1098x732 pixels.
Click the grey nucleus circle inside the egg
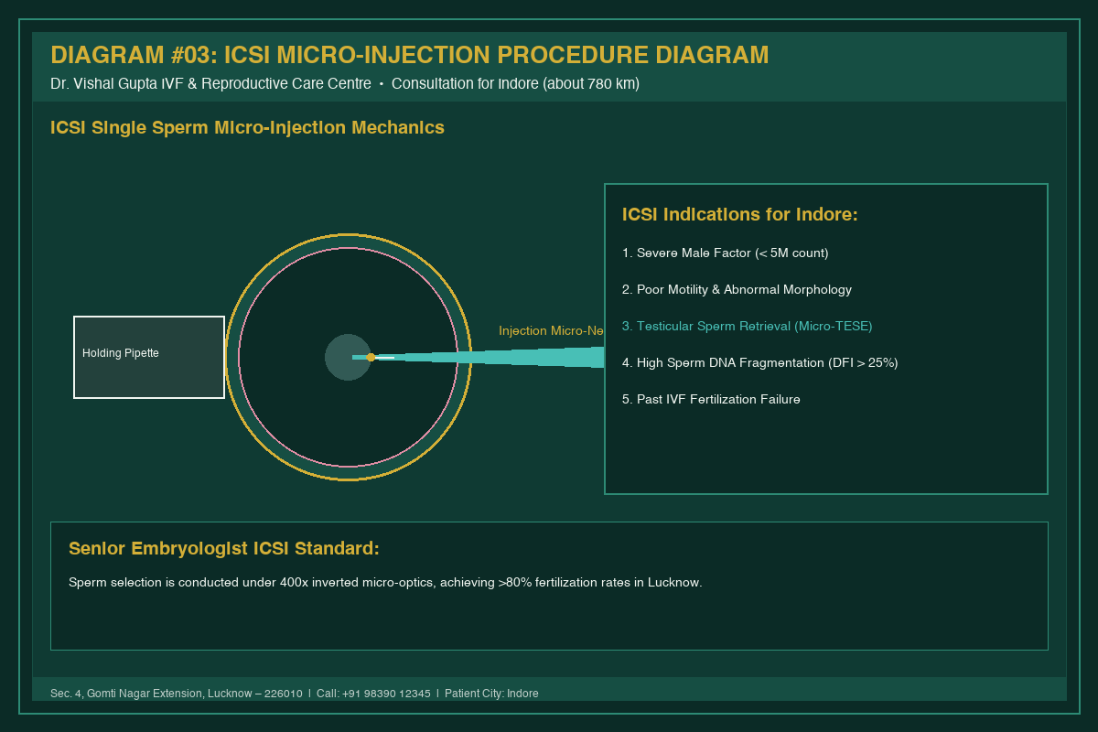click(x=346, y=357)
